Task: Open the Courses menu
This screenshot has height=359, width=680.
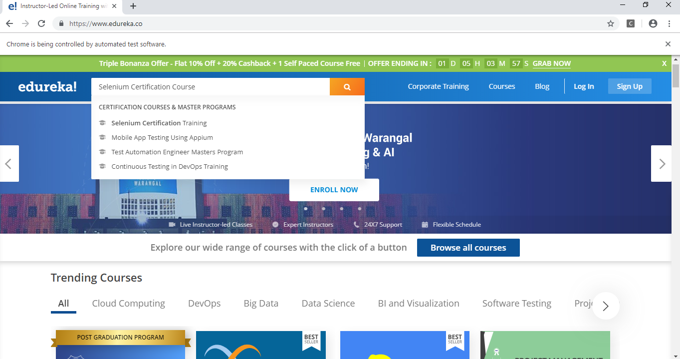Action: pyautogui.click(x=501, y=86)
